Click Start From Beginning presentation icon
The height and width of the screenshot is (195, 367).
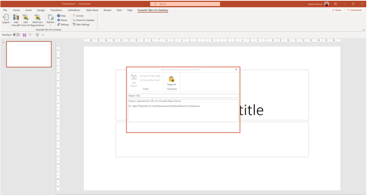37,34
